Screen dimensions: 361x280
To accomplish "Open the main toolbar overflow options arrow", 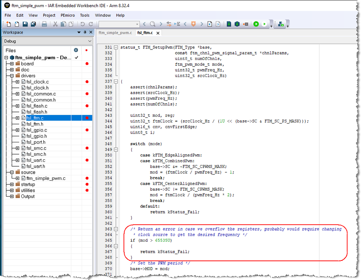I will click(x=271, y=25).
